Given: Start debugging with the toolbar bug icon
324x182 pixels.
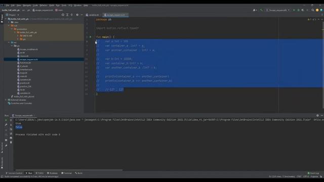Looking at the screenshot, I should pyautogui.click(x=298, y=10).
